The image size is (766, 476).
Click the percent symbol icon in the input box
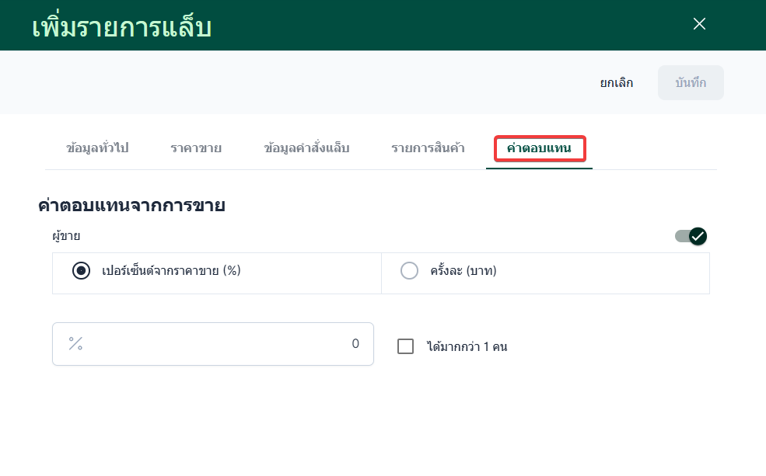point(75,344)
